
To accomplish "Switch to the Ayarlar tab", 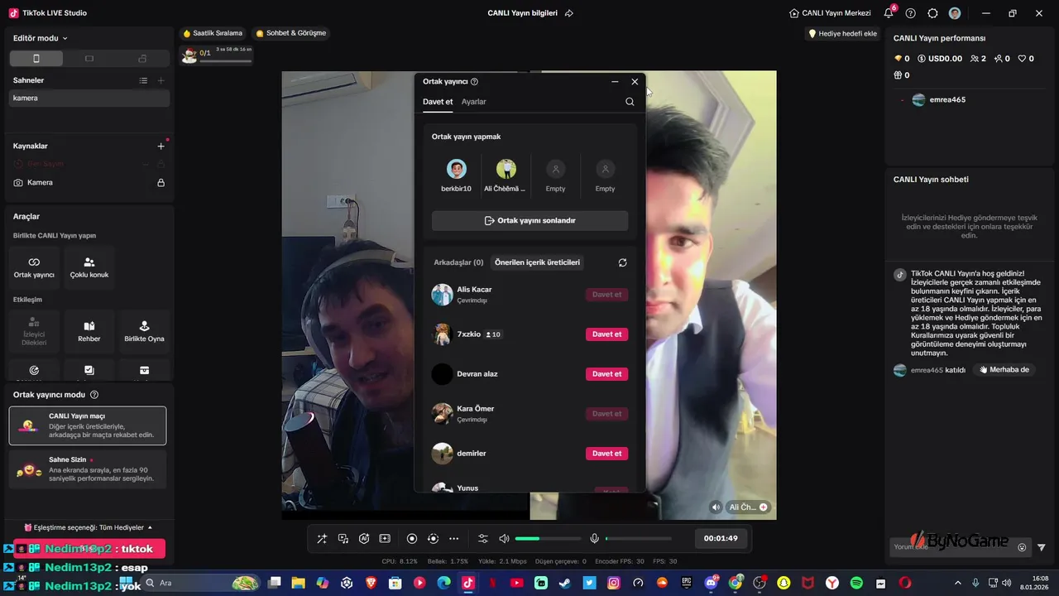I will pyautogui.click(x=473, y=102).
